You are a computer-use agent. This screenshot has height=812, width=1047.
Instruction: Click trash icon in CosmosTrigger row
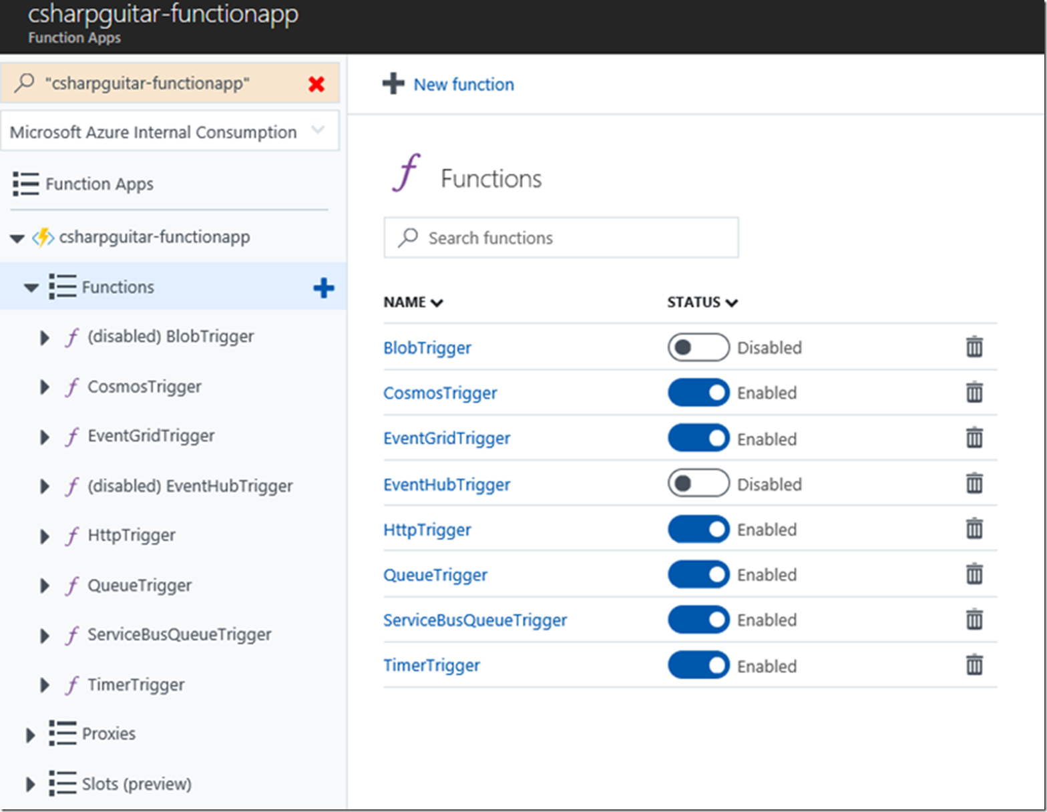click(x=974, y=392)
